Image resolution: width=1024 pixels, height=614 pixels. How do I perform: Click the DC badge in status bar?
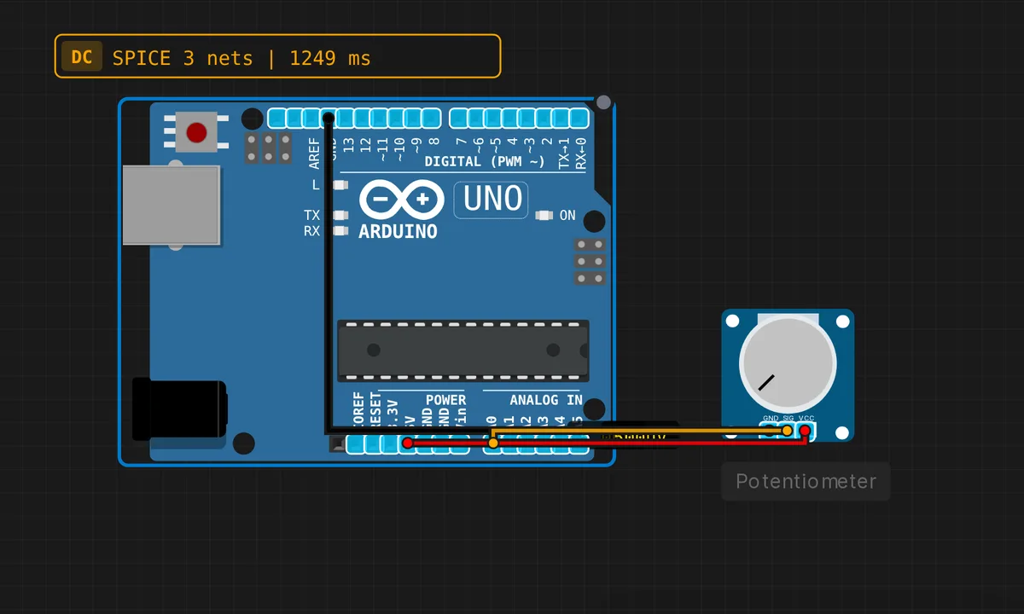coord(82,57)
